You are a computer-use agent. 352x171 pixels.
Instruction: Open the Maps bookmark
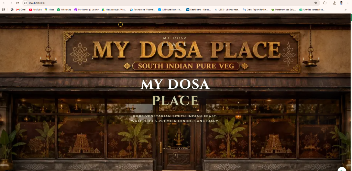coord(49,10)
